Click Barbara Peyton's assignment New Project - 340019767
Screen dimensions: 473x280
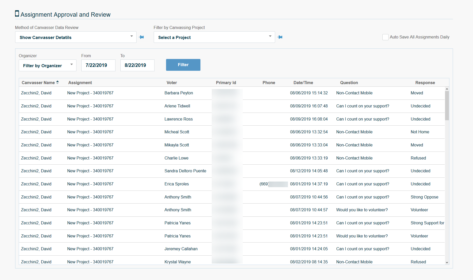(x=90, y=93)
